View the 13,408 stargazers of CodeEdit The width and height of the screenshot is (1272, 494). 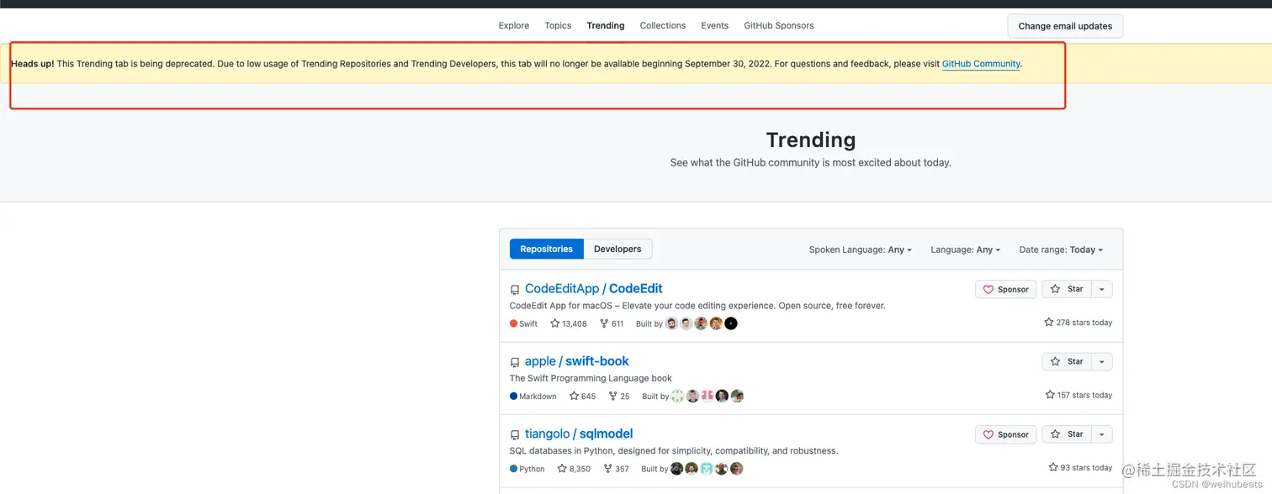click(x=569, y=323)
